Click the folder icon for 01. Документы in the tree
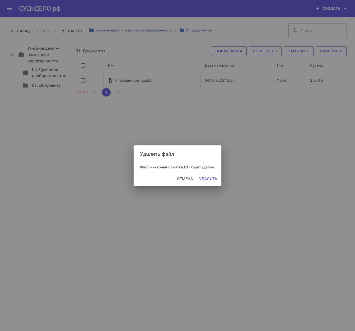The height and width of the screenshot is (331, 355). [26, 85]
